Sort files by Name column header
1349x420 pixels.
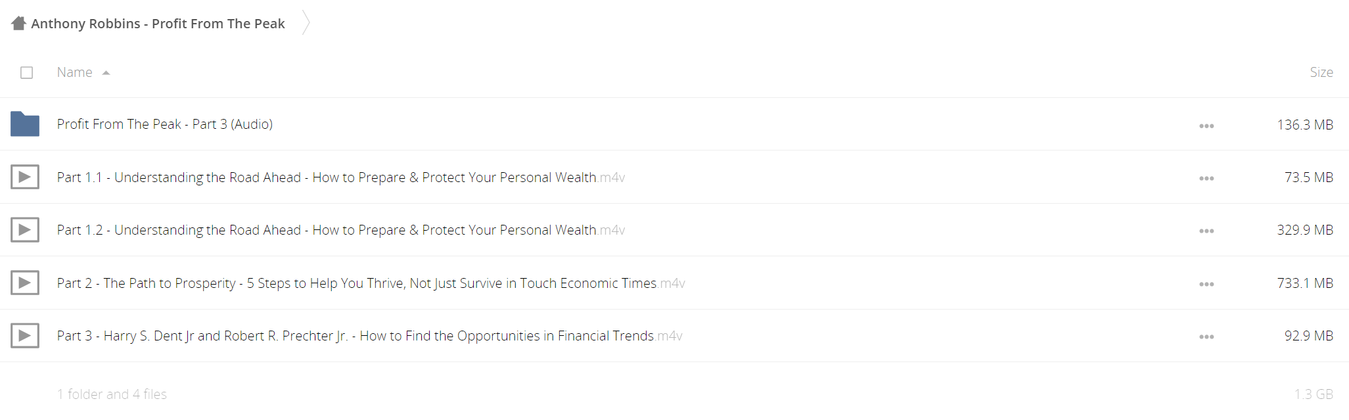tap(74, 72)
